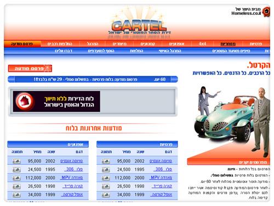Click the 29 ש"ח ad promotion blue banner
This screenshot has height=206, width=274.
click(93, 80)
